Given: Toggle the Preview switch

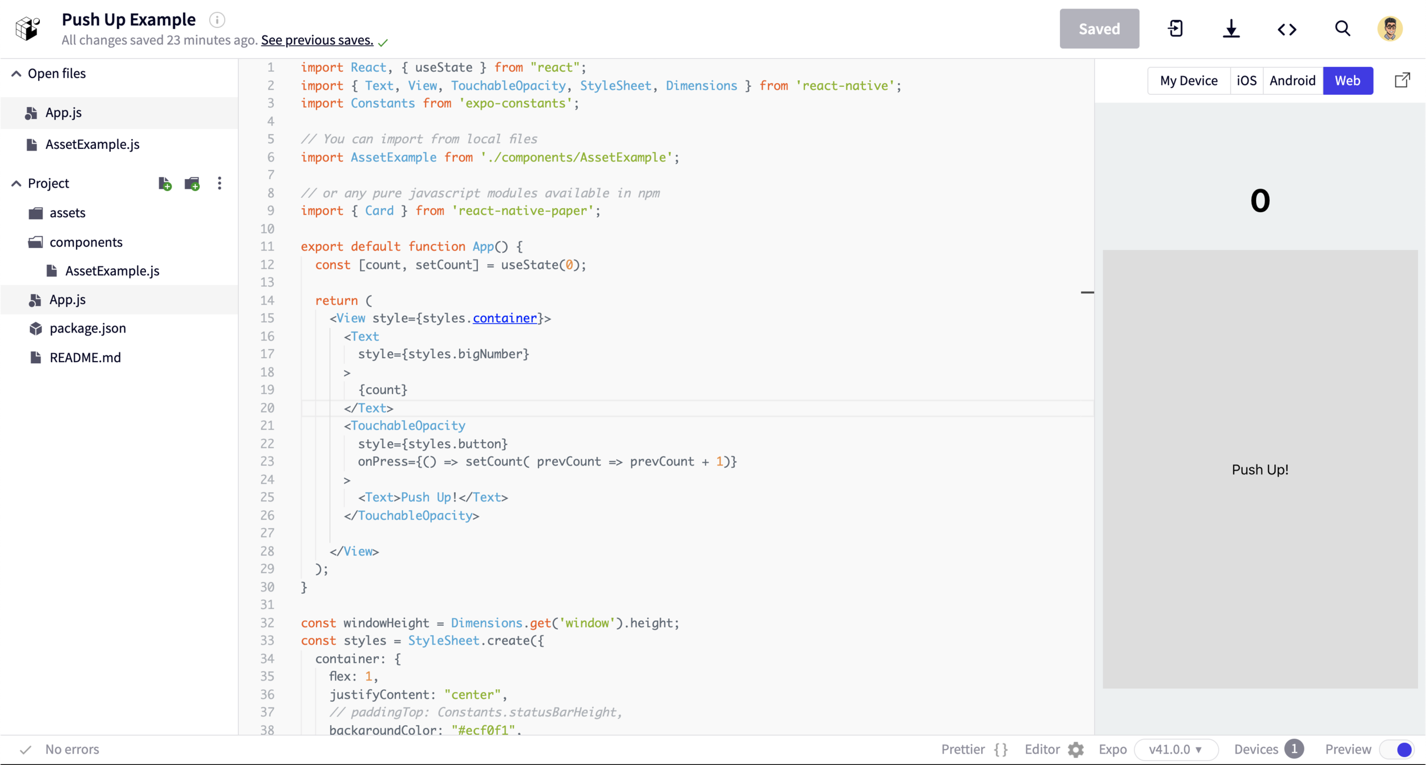Looking at the screenshot, I should click(x=1397, y=749).
